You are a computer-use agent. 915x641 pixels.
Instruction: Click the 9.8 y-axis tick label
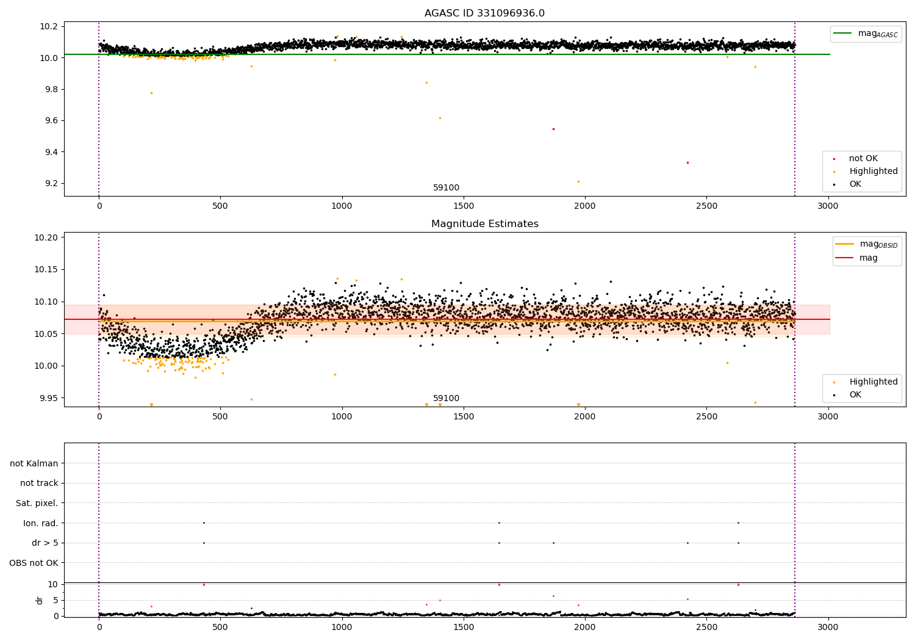52,89
